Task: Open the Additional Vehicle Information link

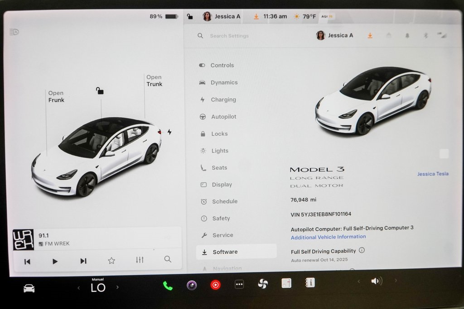Action: pos(328,237)
